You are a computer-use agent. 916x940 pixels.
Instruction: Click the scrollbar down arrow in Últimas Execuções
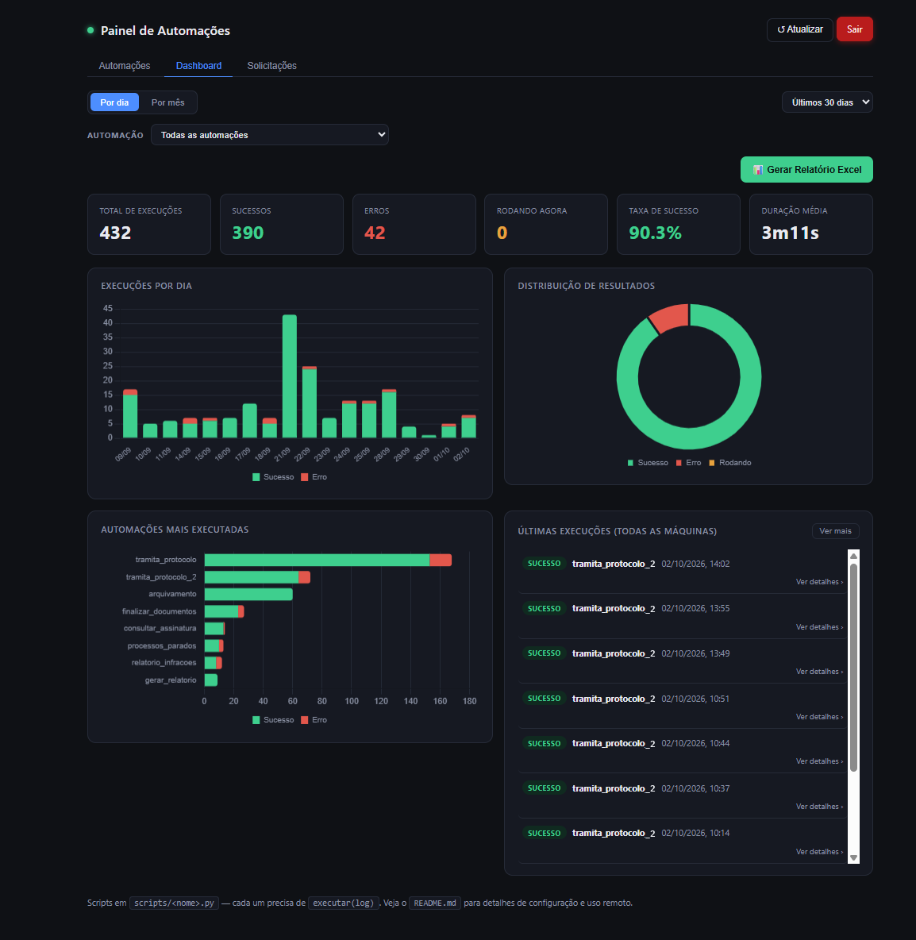point(853,857)
